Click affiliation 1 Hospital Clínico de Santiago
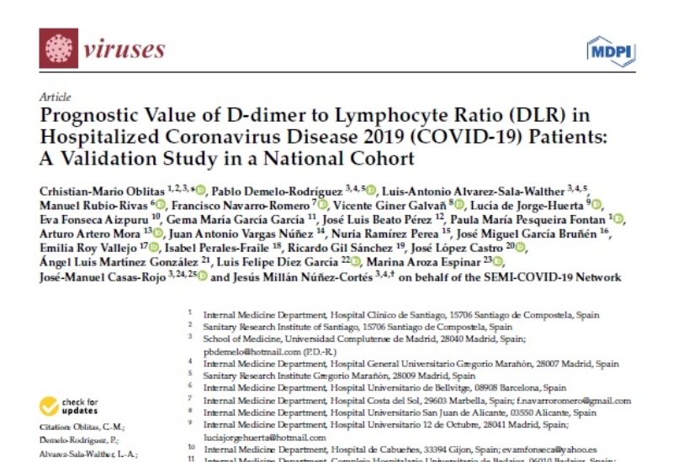Screen dimensions: 673x462 [x=401, y=315]
